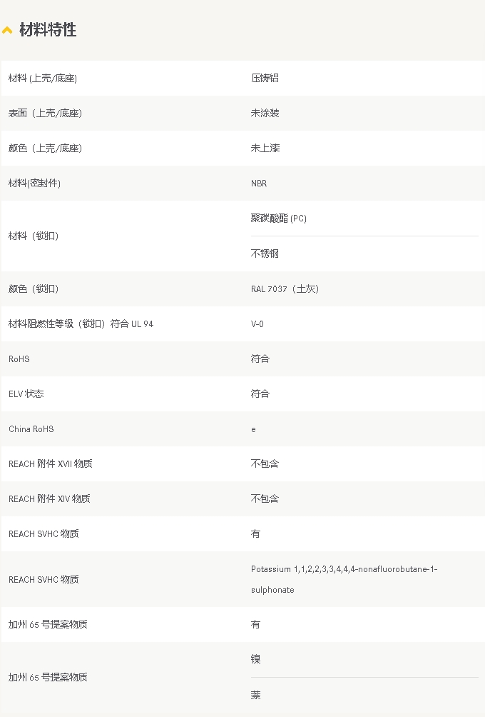
Task: Select the value RAL 7037（土灰)
Action: point(285,289)
